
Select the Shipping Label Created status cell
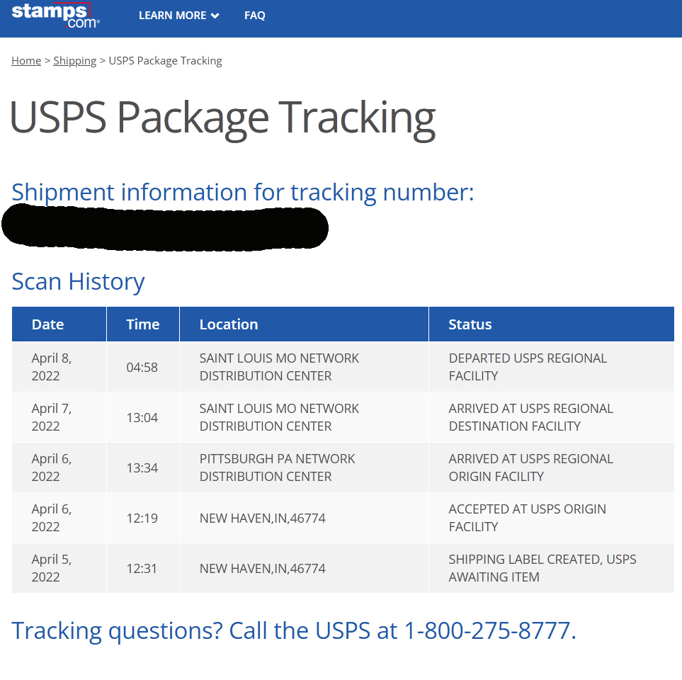tap(542, 568)
